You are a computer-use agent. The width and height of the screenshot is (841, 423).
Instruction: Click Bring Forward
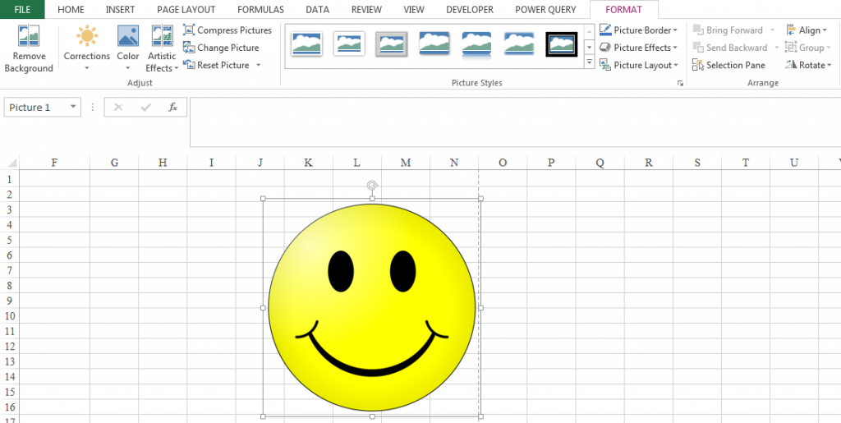[728, 30]
